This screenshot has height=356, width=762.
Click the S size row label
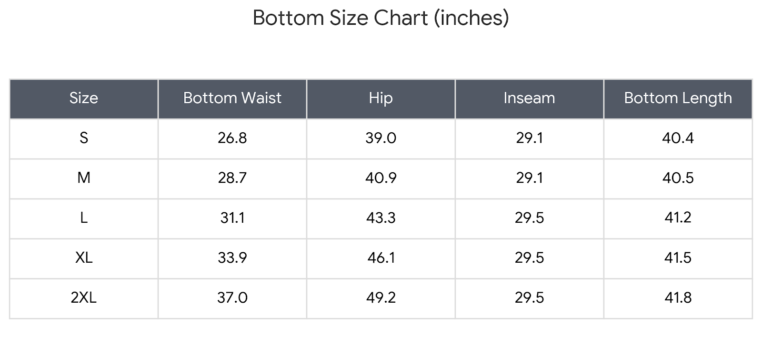click(84, 138)
